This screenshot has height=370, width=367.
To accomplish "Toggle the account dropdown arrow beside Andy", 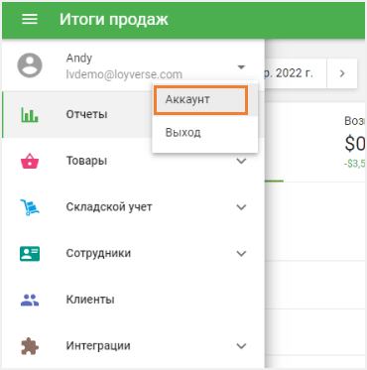I will 241,67.
